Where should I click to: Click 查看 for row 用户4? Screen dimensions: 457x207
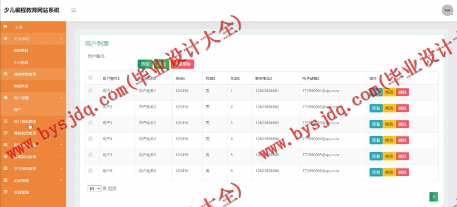pos(376,140)
